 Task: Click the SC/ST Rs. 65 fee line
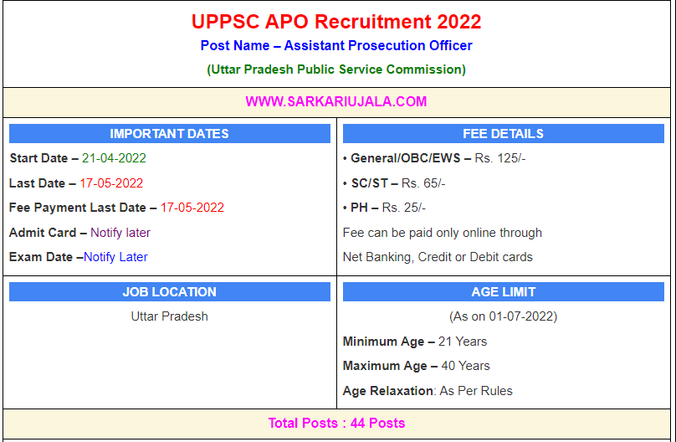coord(394,183)
